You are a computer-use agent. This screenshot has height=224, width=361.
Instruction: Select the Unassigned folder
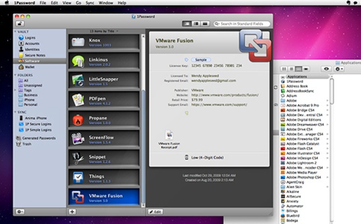click(30, 85)
